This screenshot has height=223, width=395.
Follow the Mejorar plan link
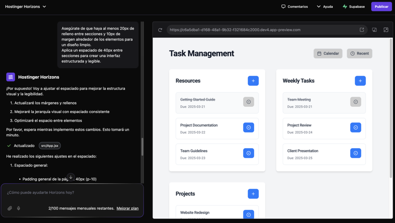[x=127, y=208]
